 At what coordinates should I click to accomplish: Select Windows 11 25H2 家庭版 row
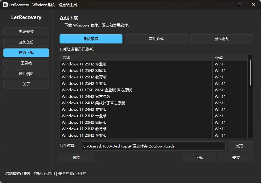pyautogui.click(x=153, y=71)
